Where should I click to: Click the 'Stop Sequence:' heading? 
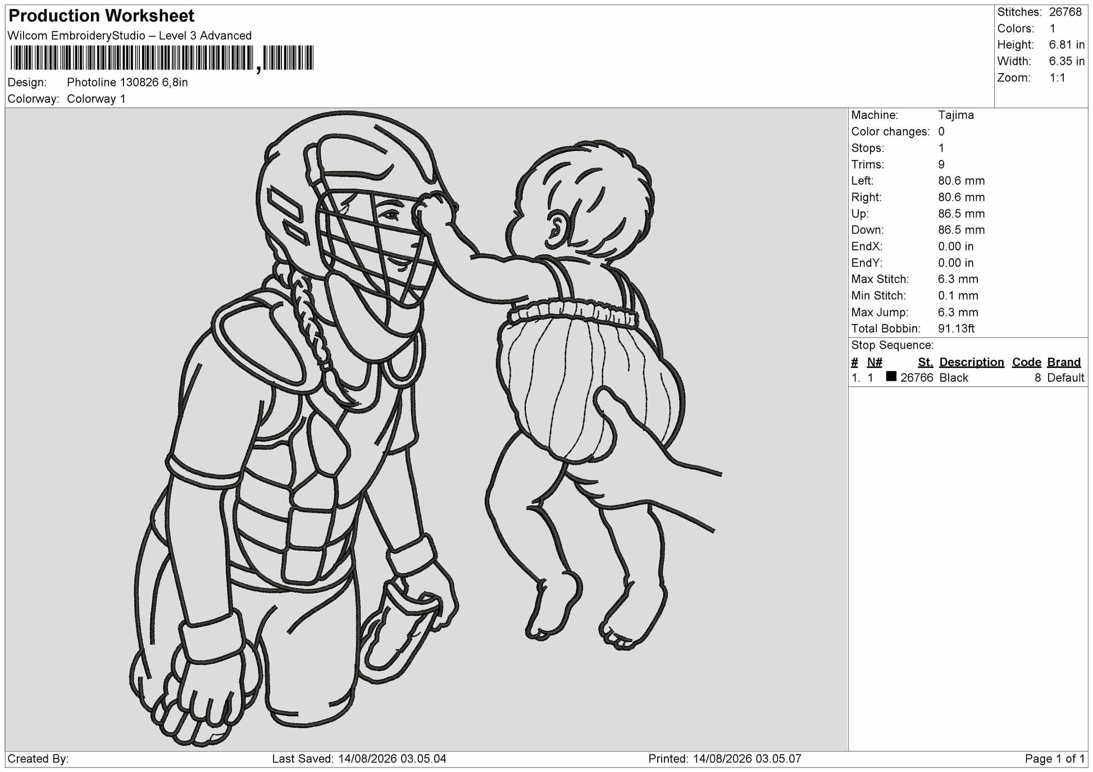[892, 345]
